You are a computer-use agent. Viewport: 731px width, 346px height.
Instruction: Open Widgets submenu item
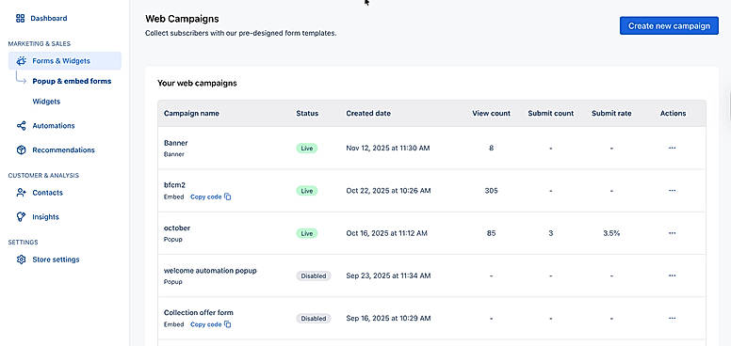(x=46, y=102)
